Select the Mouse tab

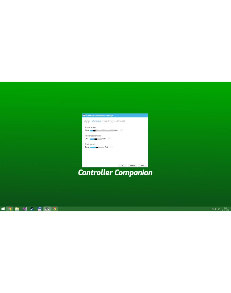pos(96,121)
